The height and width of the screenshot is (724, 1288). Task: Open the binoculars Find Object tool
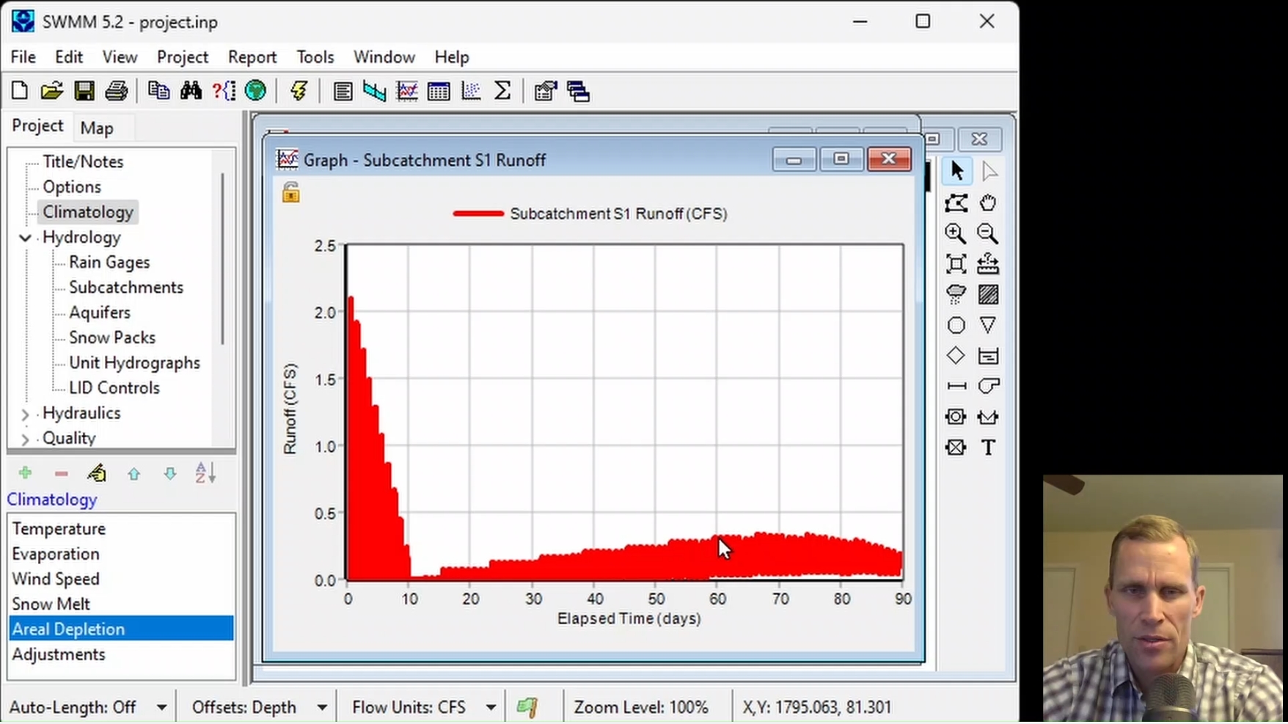pyautogui.click(x=191, y=91)
